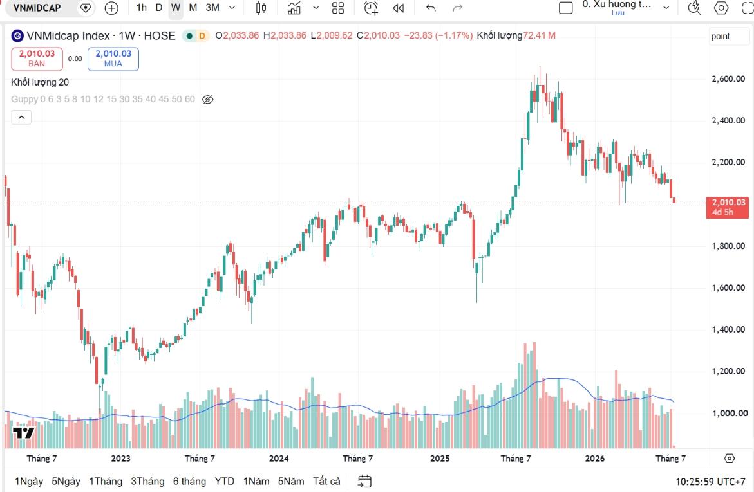
Task: Click the 2,200.00 price axis label
Action: coord(728,163)
